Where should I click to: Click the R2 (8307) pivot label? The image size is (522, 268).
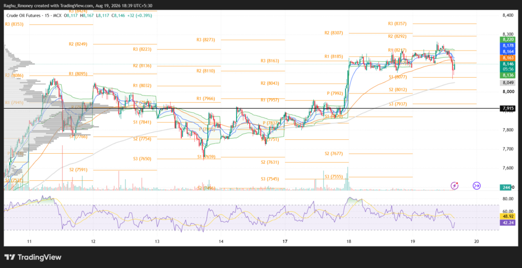pos(333,33)
